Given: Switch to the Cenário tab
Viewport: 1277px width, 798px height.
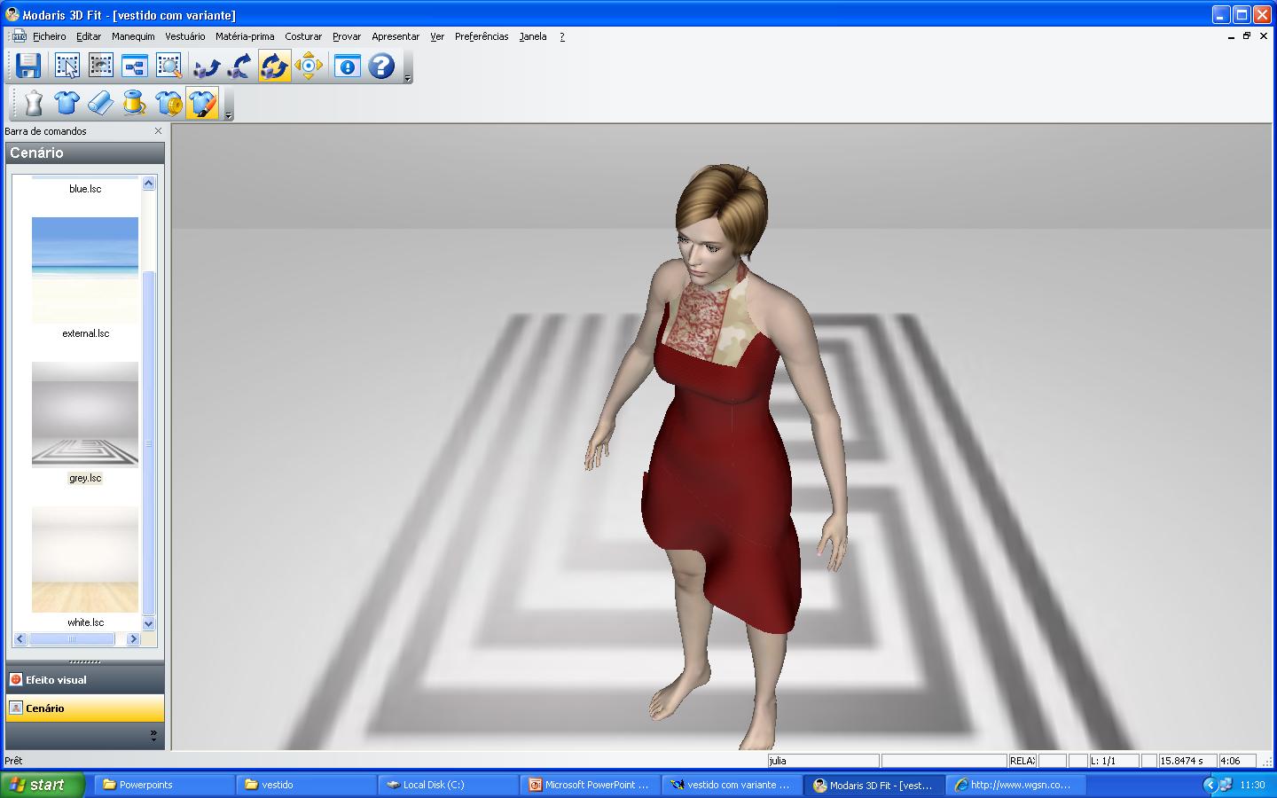Looking at the screenshot, I should click(x=85, y=708).
